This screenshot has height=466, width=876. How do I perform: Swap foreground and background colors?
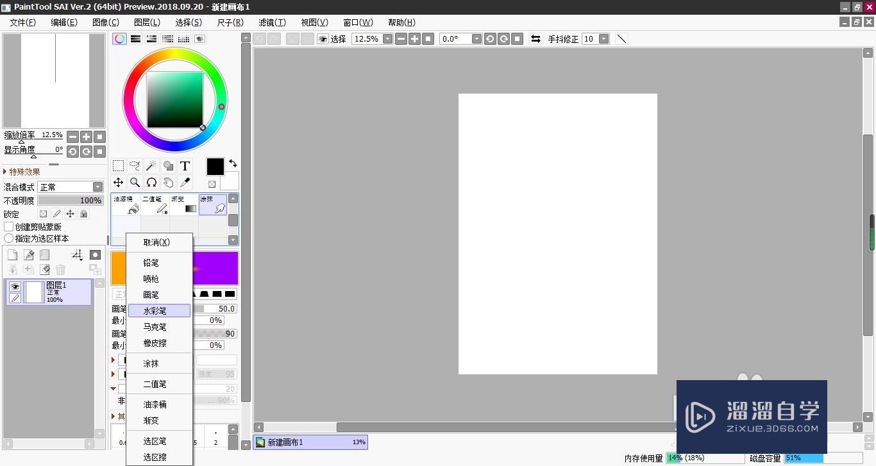(x=233, y=163)
